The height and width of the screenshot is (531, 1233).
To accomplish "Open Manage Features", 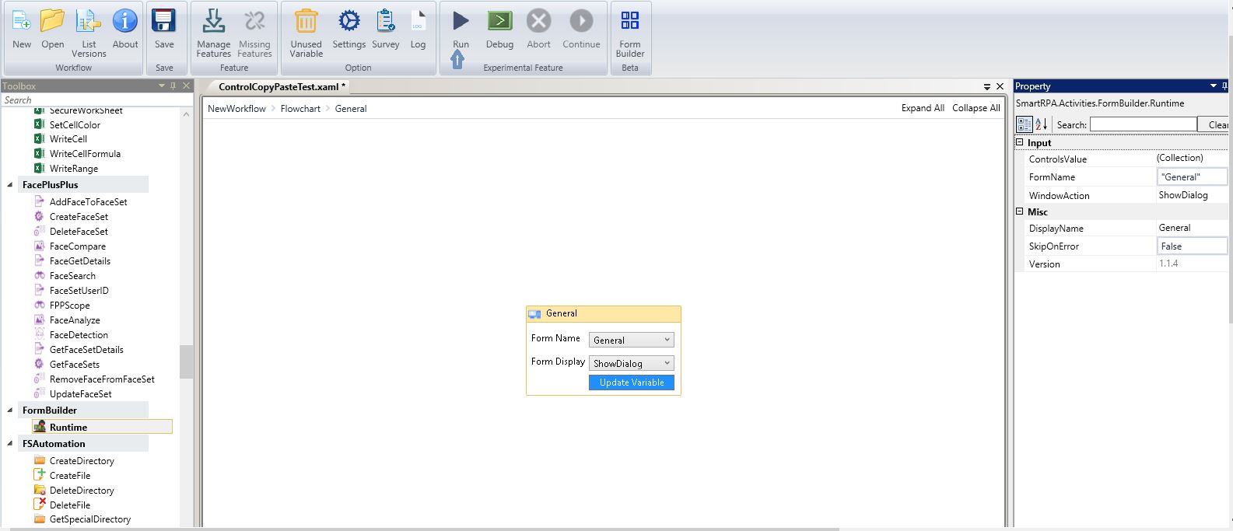I will pyautogui.click(x=213, y=22).
